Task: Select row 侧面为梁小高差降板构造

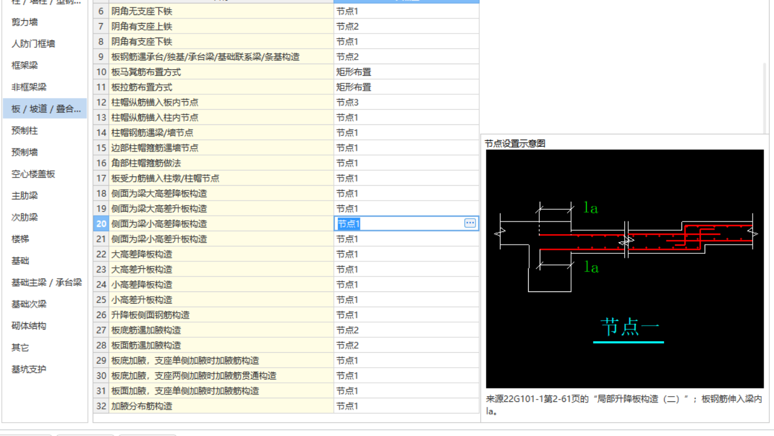Action: 222,224
